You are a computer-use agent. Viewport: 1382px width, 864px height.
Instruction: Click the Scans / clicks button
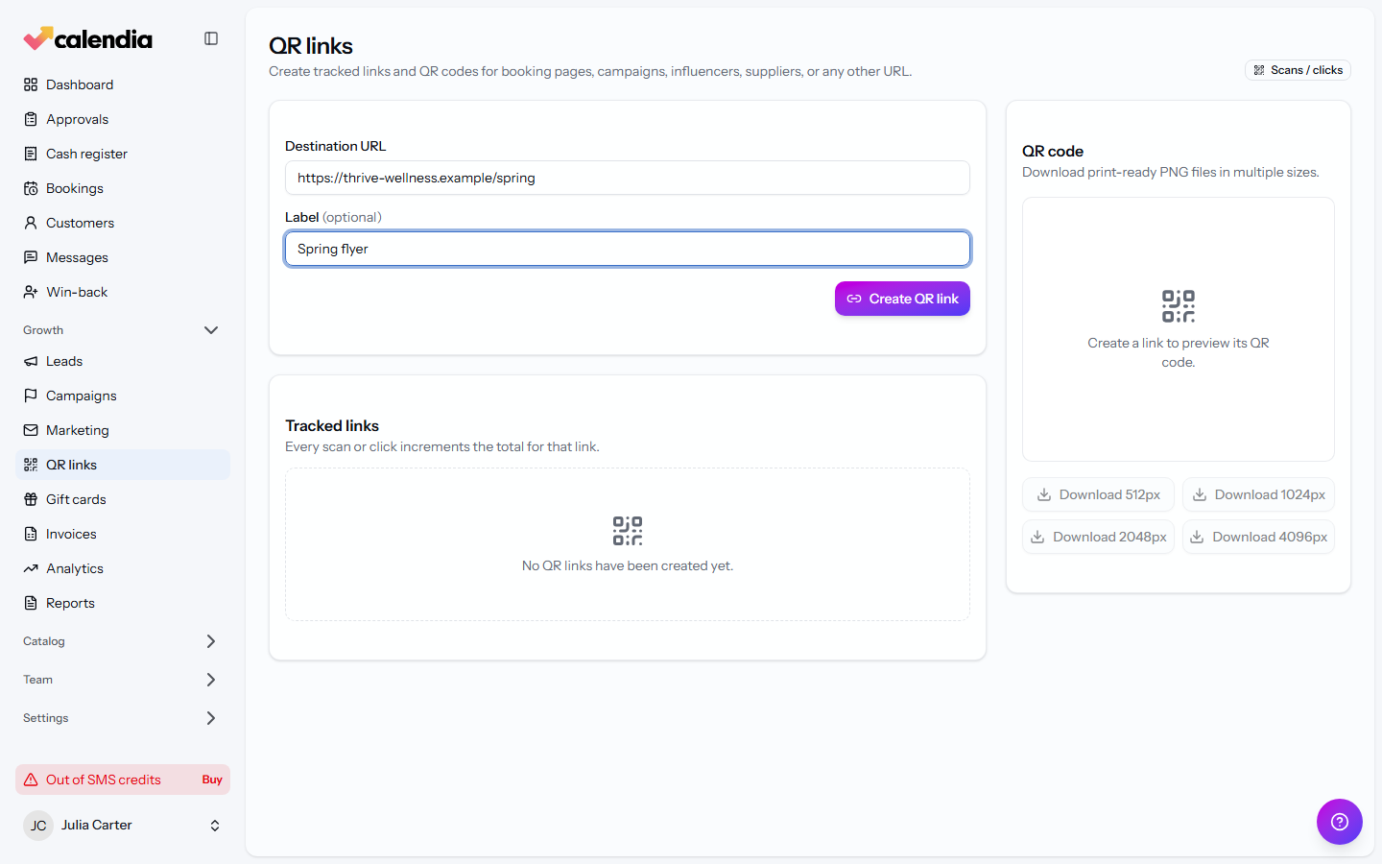1298,70
